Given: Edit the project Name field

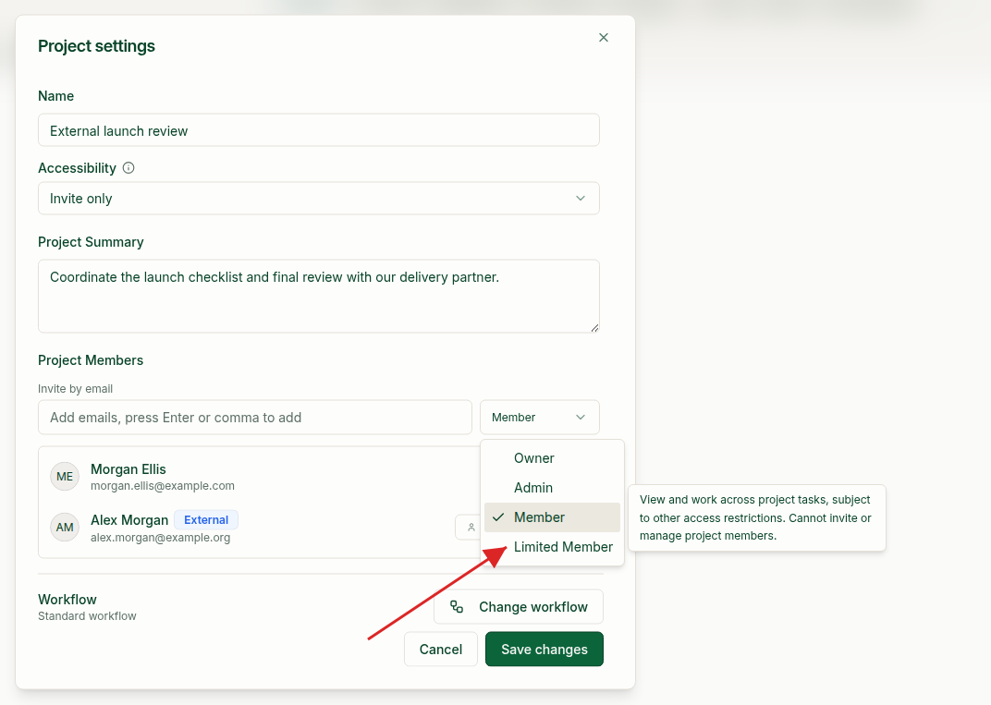Looking at the screenshot, I should 319,130.
